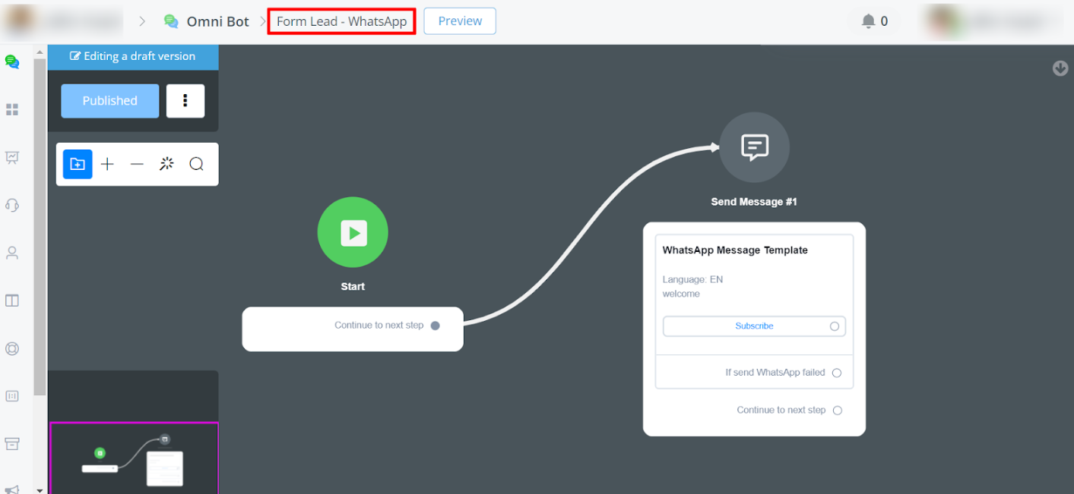The width and height of the screenshot is (1074, 494).
Task: Click the add folder tool in toolbar
Action: pos(78,164)
